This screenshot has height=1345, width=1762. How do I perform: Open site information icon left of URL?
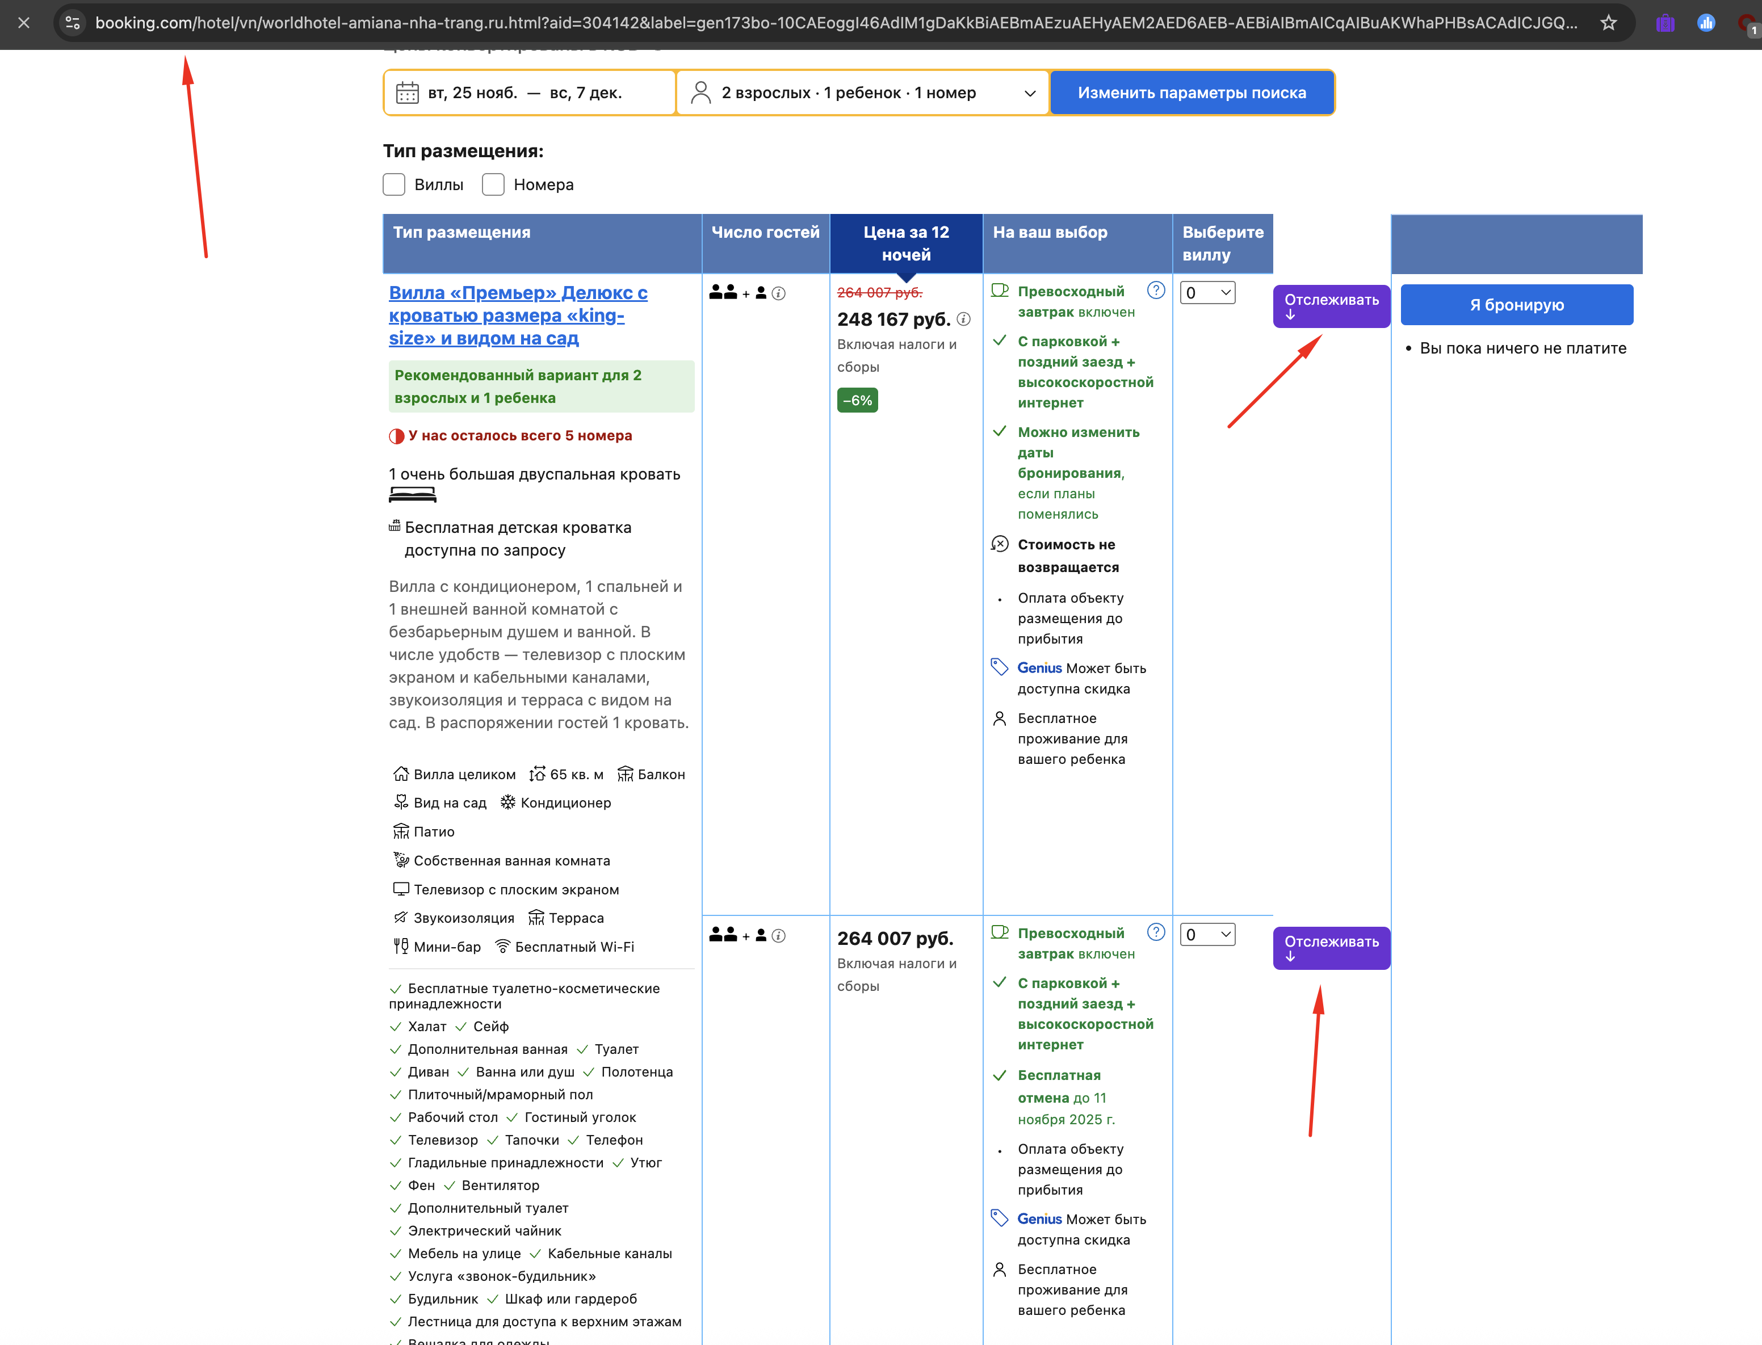73,23
